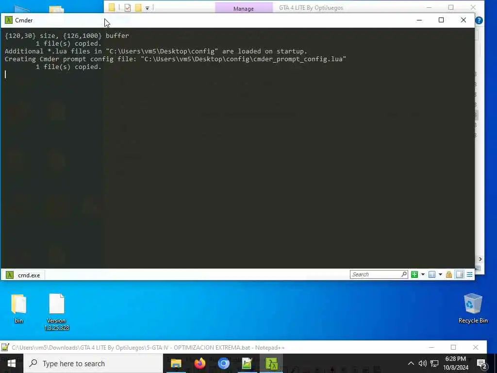
Task: Click File Explorer title GTA 4 LITE By OptiJuegos
Action: click(x=311, y=8)
